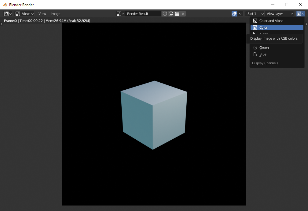Click the Render Result name field

pyautogui.click(x=143, y=14)
